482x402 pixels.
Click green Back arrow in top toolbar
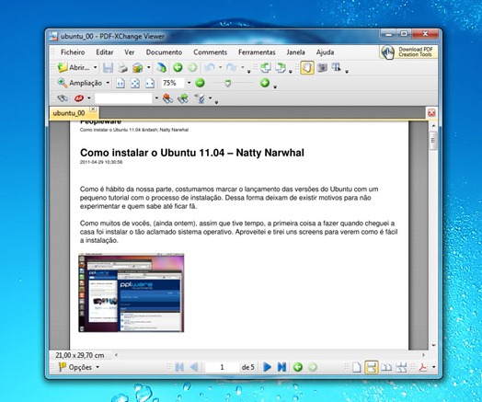[x=178, y=67]
